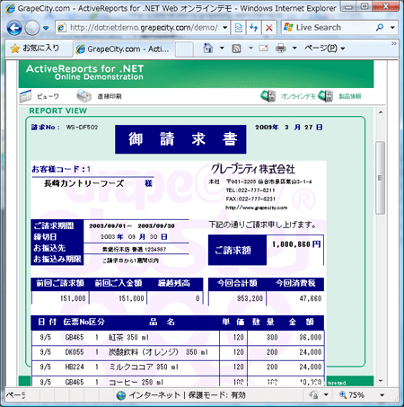This screenshot has height=407, width=404.
Task: Click the DK055 slip number cell
Action: [75, 352]
